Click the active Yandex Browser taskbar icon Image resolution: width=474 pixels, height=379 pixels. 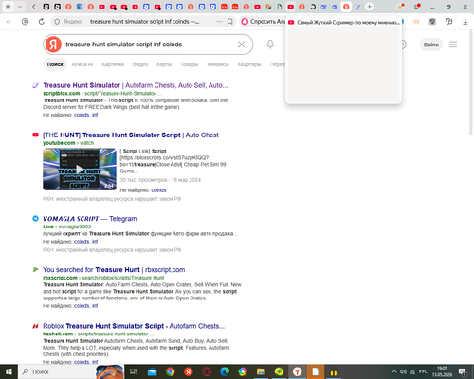tap(298, 371)
